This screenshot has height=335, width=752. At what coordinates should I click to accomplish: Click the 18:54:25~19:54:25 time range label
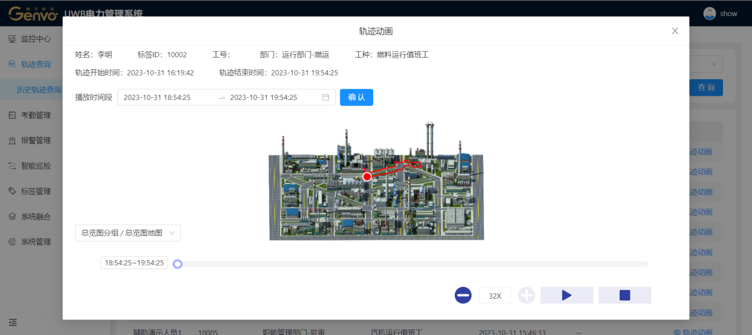(134, 263)
